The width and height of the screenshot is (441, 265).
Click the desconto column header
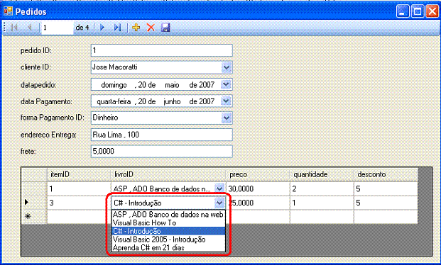pos(386,174)
